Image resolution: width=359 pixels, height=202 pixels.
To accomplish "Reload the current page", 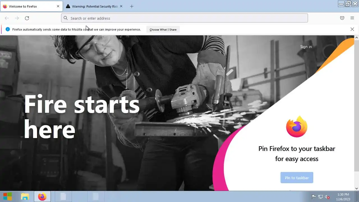I will (x=27, y=18).
